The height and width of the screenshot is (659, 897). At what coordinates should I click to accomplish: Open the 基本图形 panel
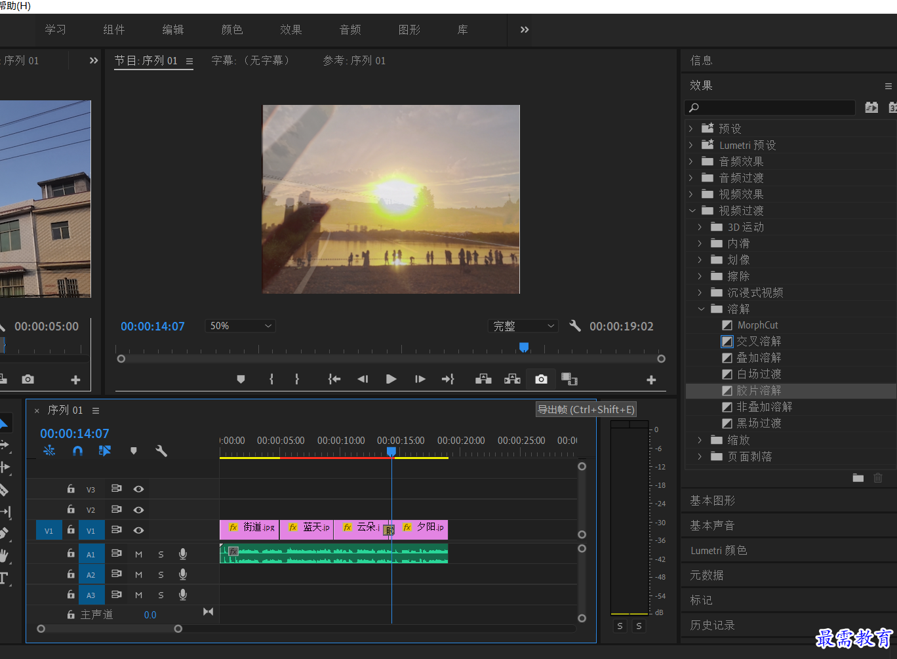click(x=712, y=500)
